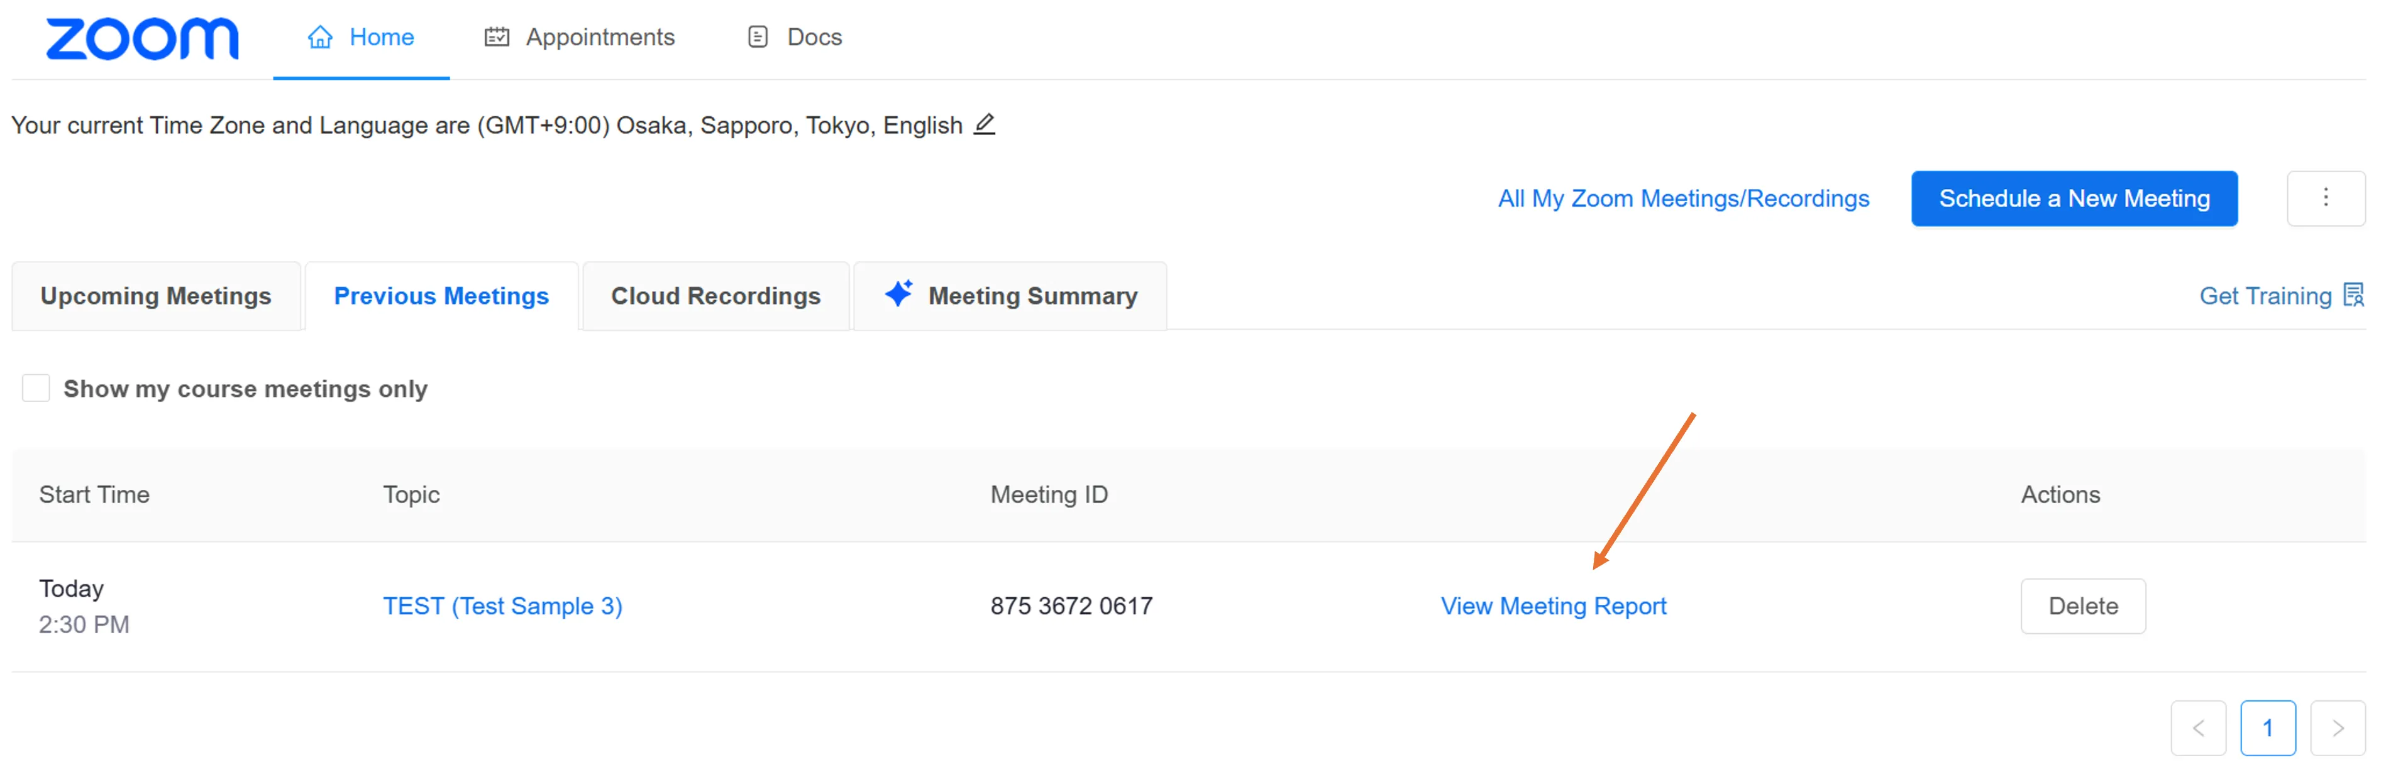The image size is (2386, 770).
Task: Enable Show my course meetings only checkbox
Action: pos(36,388)
